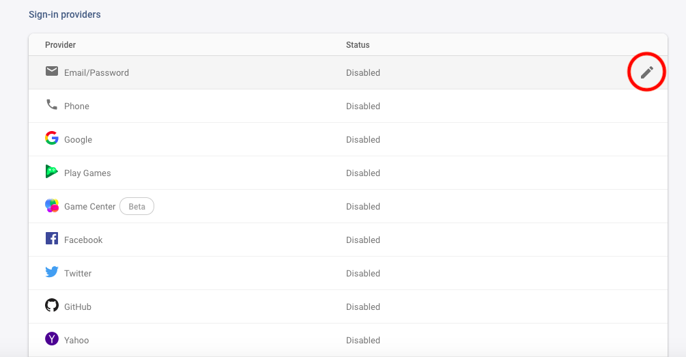Click the Facebook logo icon
The width and height of the screenshot is (686, 357).
pyautogui.click(x=52, y=239)
